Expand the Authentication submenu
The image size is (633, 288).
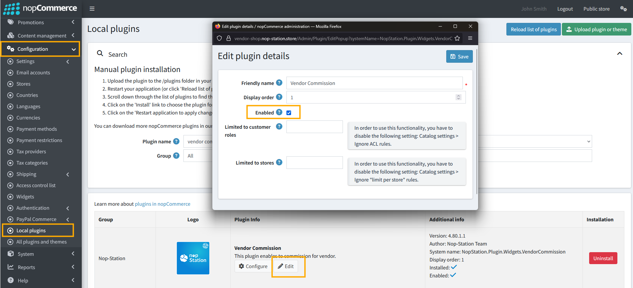click(x=68, y=208)
